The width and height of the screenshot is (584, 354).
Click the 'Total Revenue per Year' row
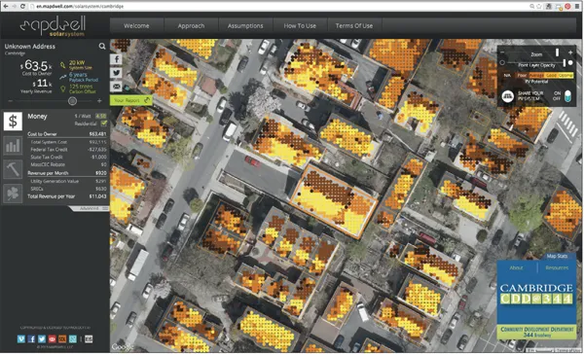(x=67, y=196)
